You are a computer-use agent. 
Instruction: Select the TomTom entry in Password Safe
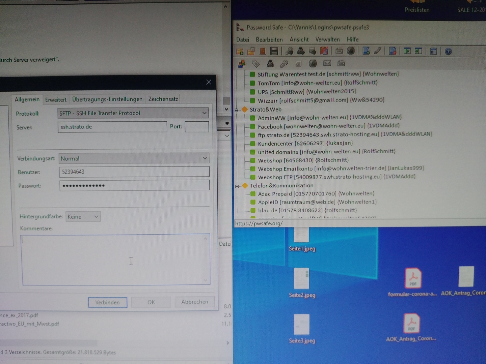pos(314,83)
